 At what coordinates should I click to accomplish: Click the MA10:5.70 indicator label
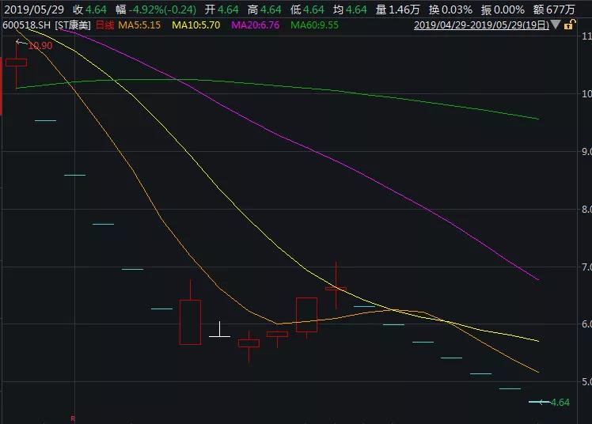[x=196, y=25]
